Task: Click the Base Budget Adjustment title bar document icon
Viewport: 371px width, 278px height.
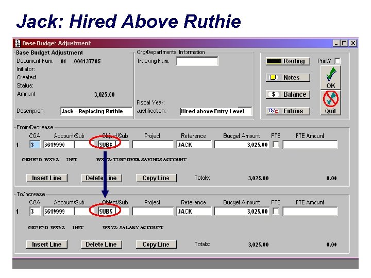Action: 18,43
